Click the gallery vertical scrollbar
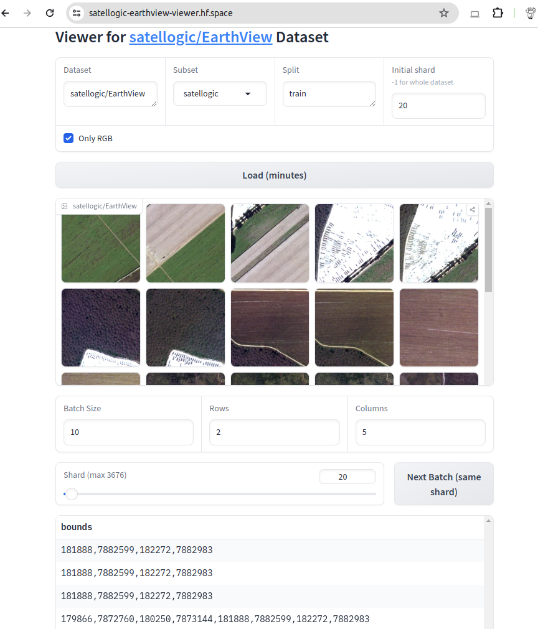The width and height of the screenshot is (538, 629). pos(488,249)
